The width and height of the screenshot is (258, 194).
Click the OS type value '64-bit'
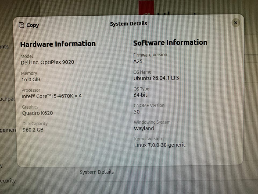tap(141, 95)
